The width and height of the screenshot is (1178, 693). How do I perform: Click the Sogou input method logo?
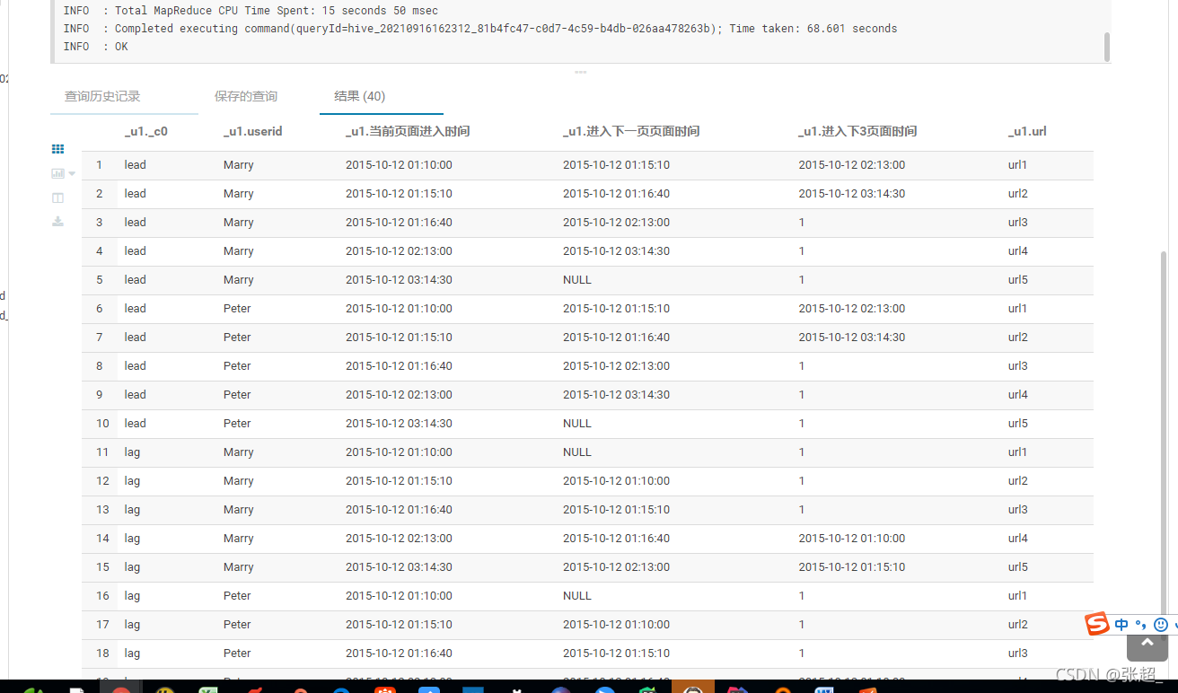(x=1097, y=624)
